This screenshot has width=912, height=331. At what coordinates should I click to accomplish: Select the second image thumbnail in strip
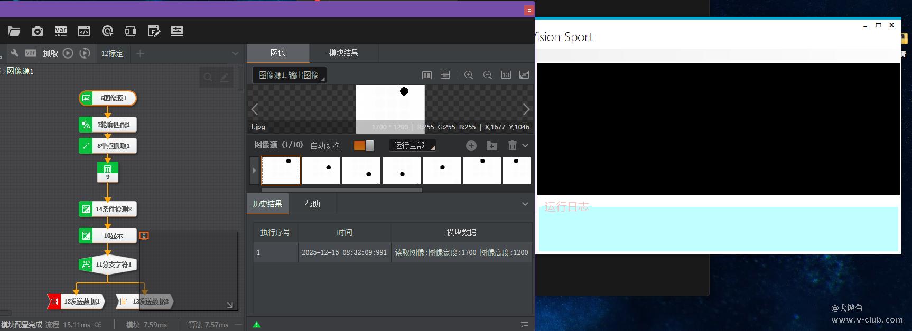pos(321,171)
